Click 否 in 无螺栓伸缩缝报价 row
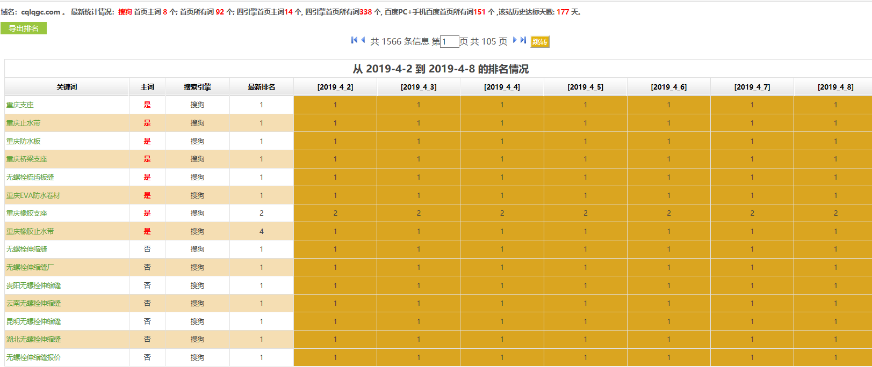The width and height of the screenshot is (872, 367). [147, 358]
